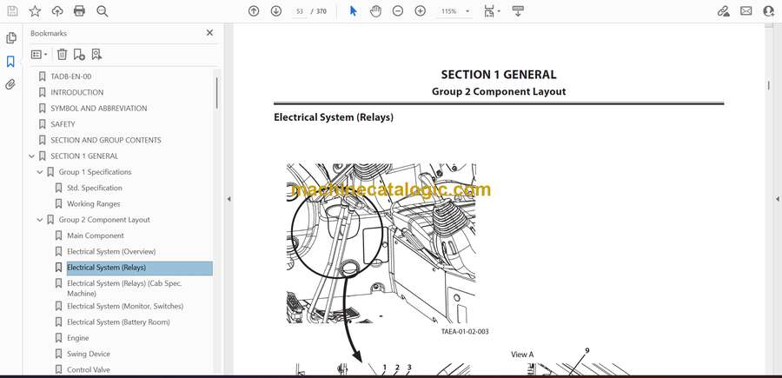Click the page number field showing 53
Image resolution: width=782 pixels, height=378 pixels.
[299, 11]
